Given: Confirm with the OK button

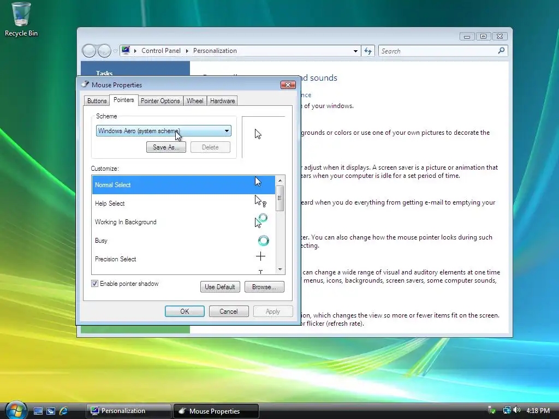Looking at the screenshot, I should tap(185, 312).
